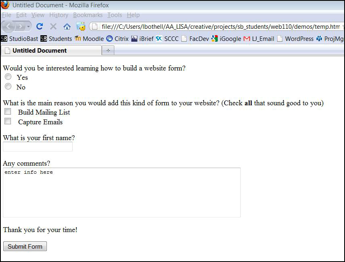Go to the Home page icon
Screen dimensions: 345x262
[67, 26]
